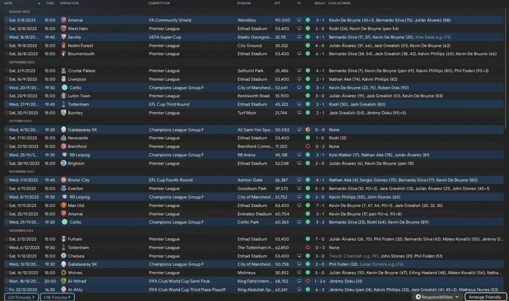
Task: Click the Al-Ittihad club badge
Action: (64, 281)
